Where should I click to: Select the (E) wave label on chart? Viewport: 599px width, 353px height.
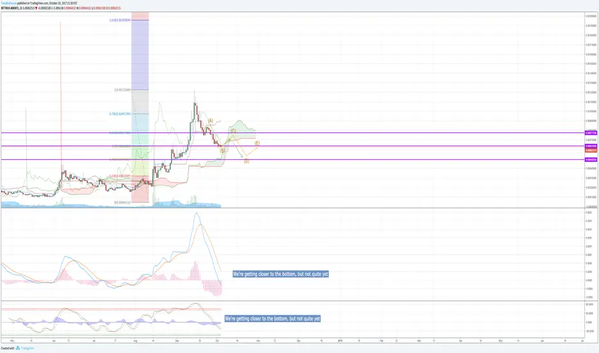tap(257, 144)
